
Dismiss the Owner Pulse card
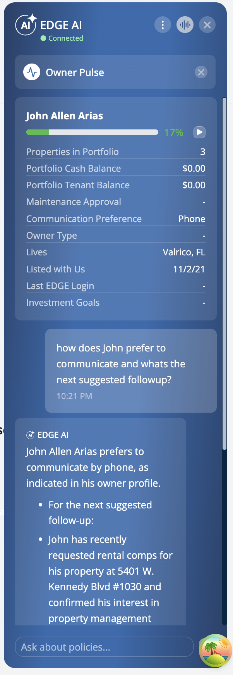click(201, 72)
